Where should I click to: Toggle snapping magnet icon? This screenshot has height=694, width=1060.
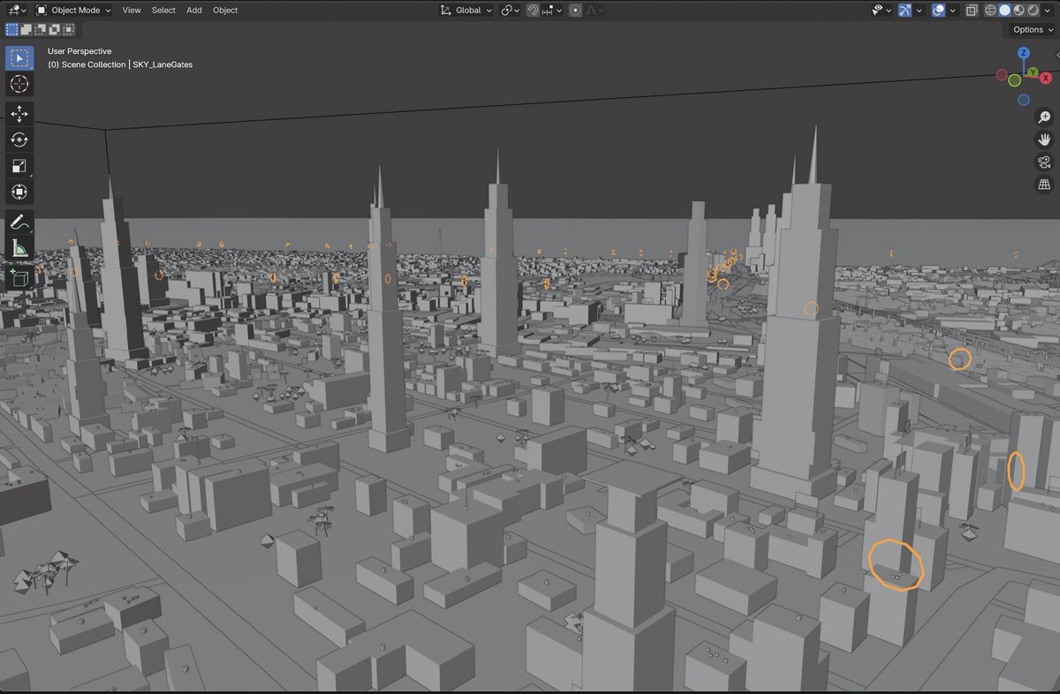pyautogui.click(x=533, y=10)
